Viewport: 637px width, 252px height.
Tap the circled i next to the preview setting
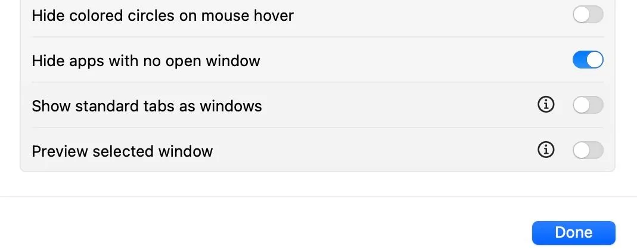pyautogui.click(x=545, y=151)
